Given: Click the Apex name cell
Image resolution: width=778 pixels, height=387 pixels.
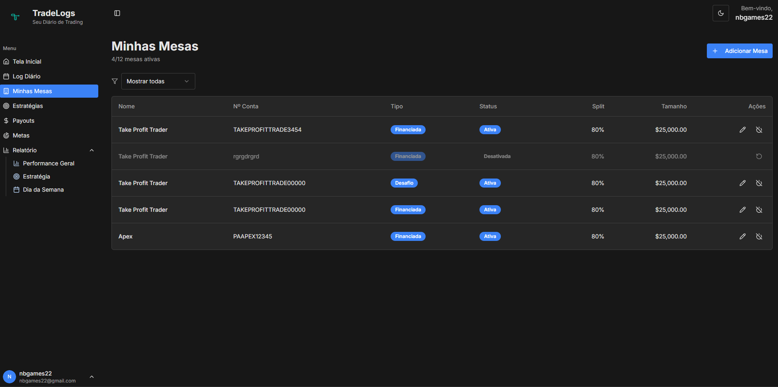Looking at the screenshot, I should click(125, 236).
